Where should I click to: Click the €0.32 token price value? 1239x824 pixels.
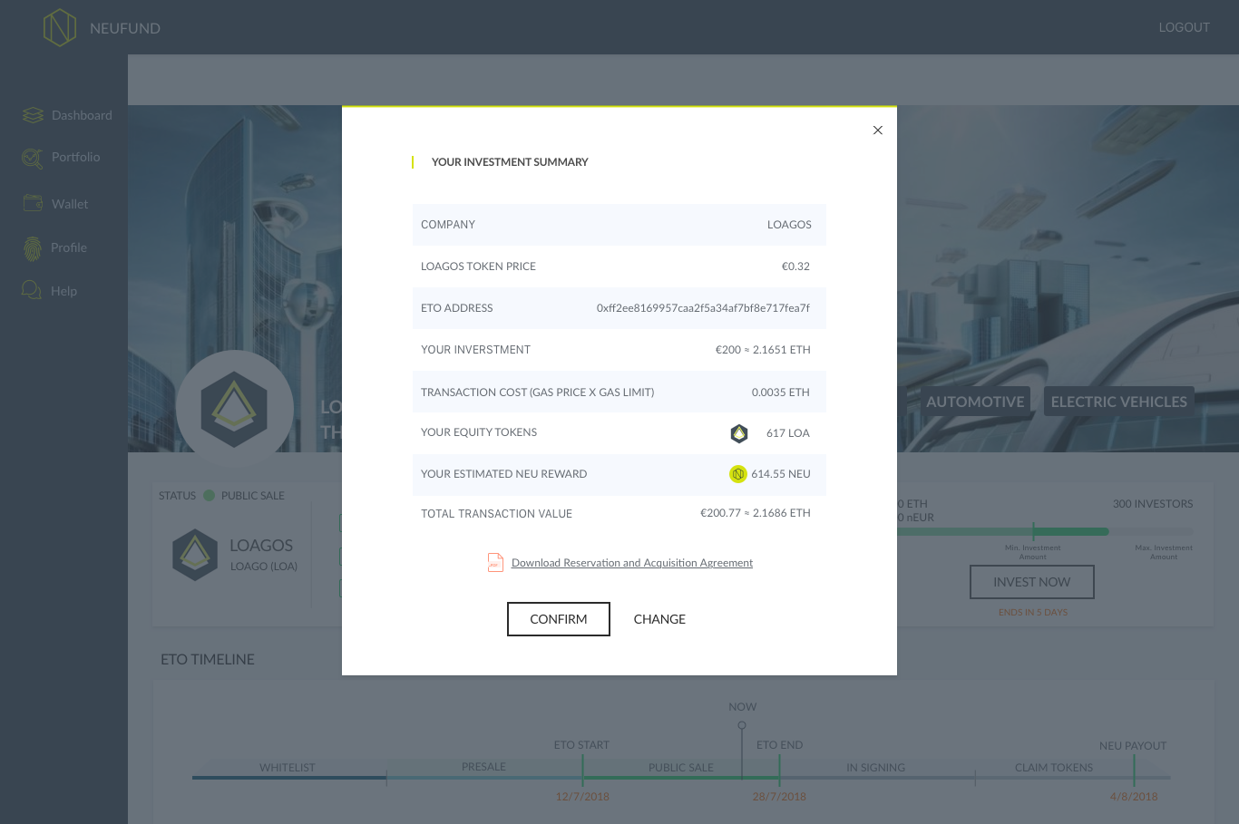pyautogui.click(x=795, y=267)
